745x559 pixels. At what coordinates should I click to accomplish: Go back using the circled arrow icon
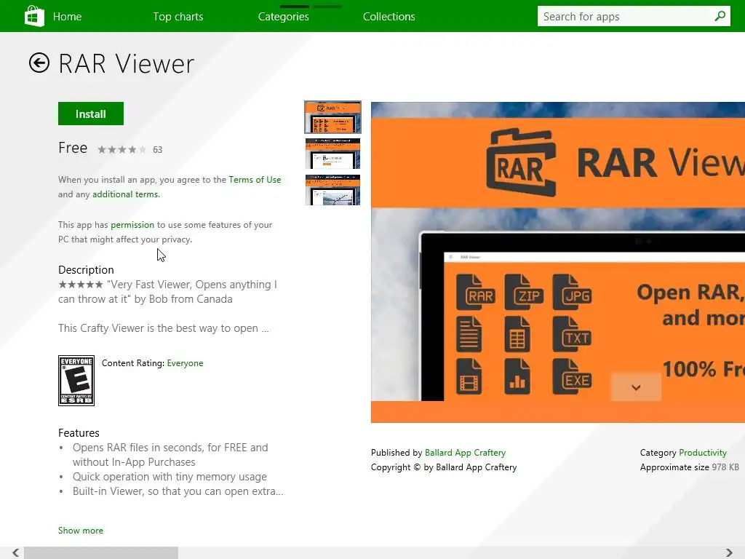coord(39,63)
